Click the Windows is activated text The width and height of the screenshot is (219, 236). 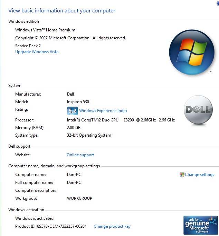[x=34, y=218]
